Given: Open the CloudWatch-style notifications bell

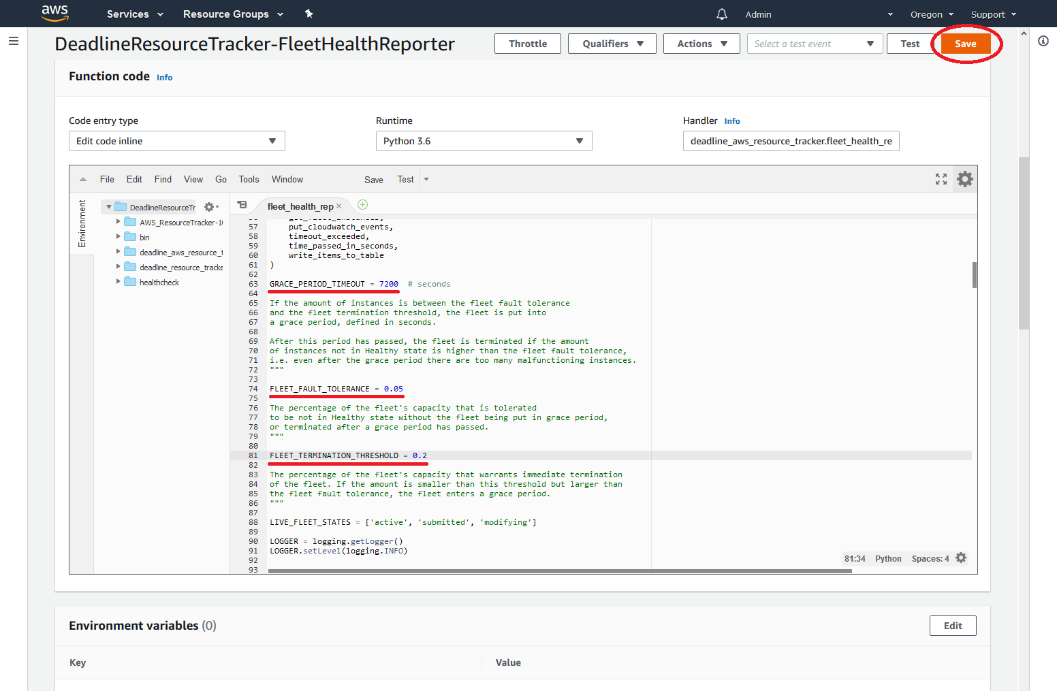Looking at the screenshot, I should [721, 14].
